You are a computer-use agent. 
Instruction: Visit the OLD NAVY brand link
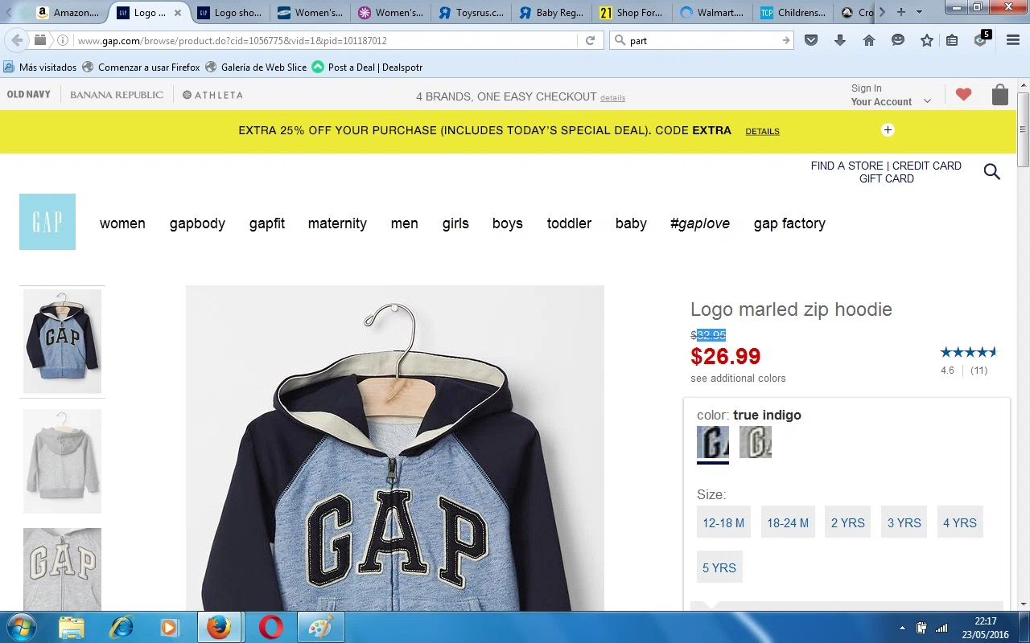pos(29,95)
